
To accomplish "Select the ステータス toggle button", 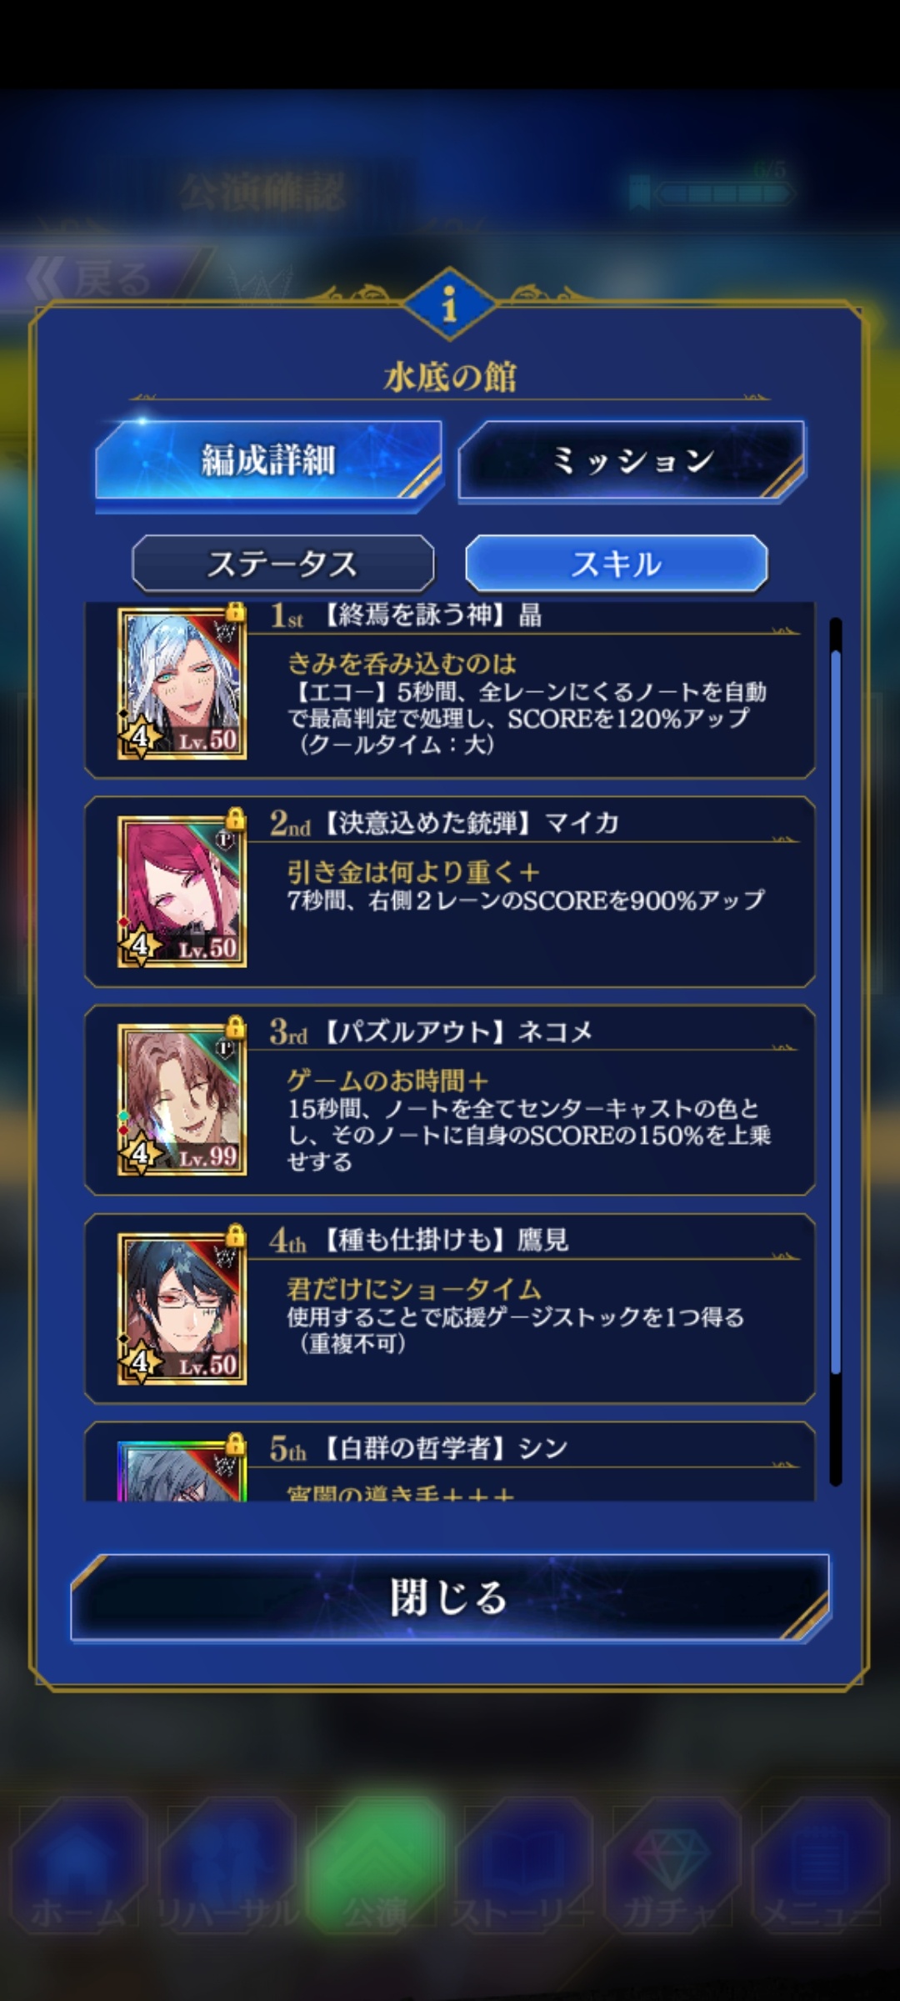I will coord(283,564).
